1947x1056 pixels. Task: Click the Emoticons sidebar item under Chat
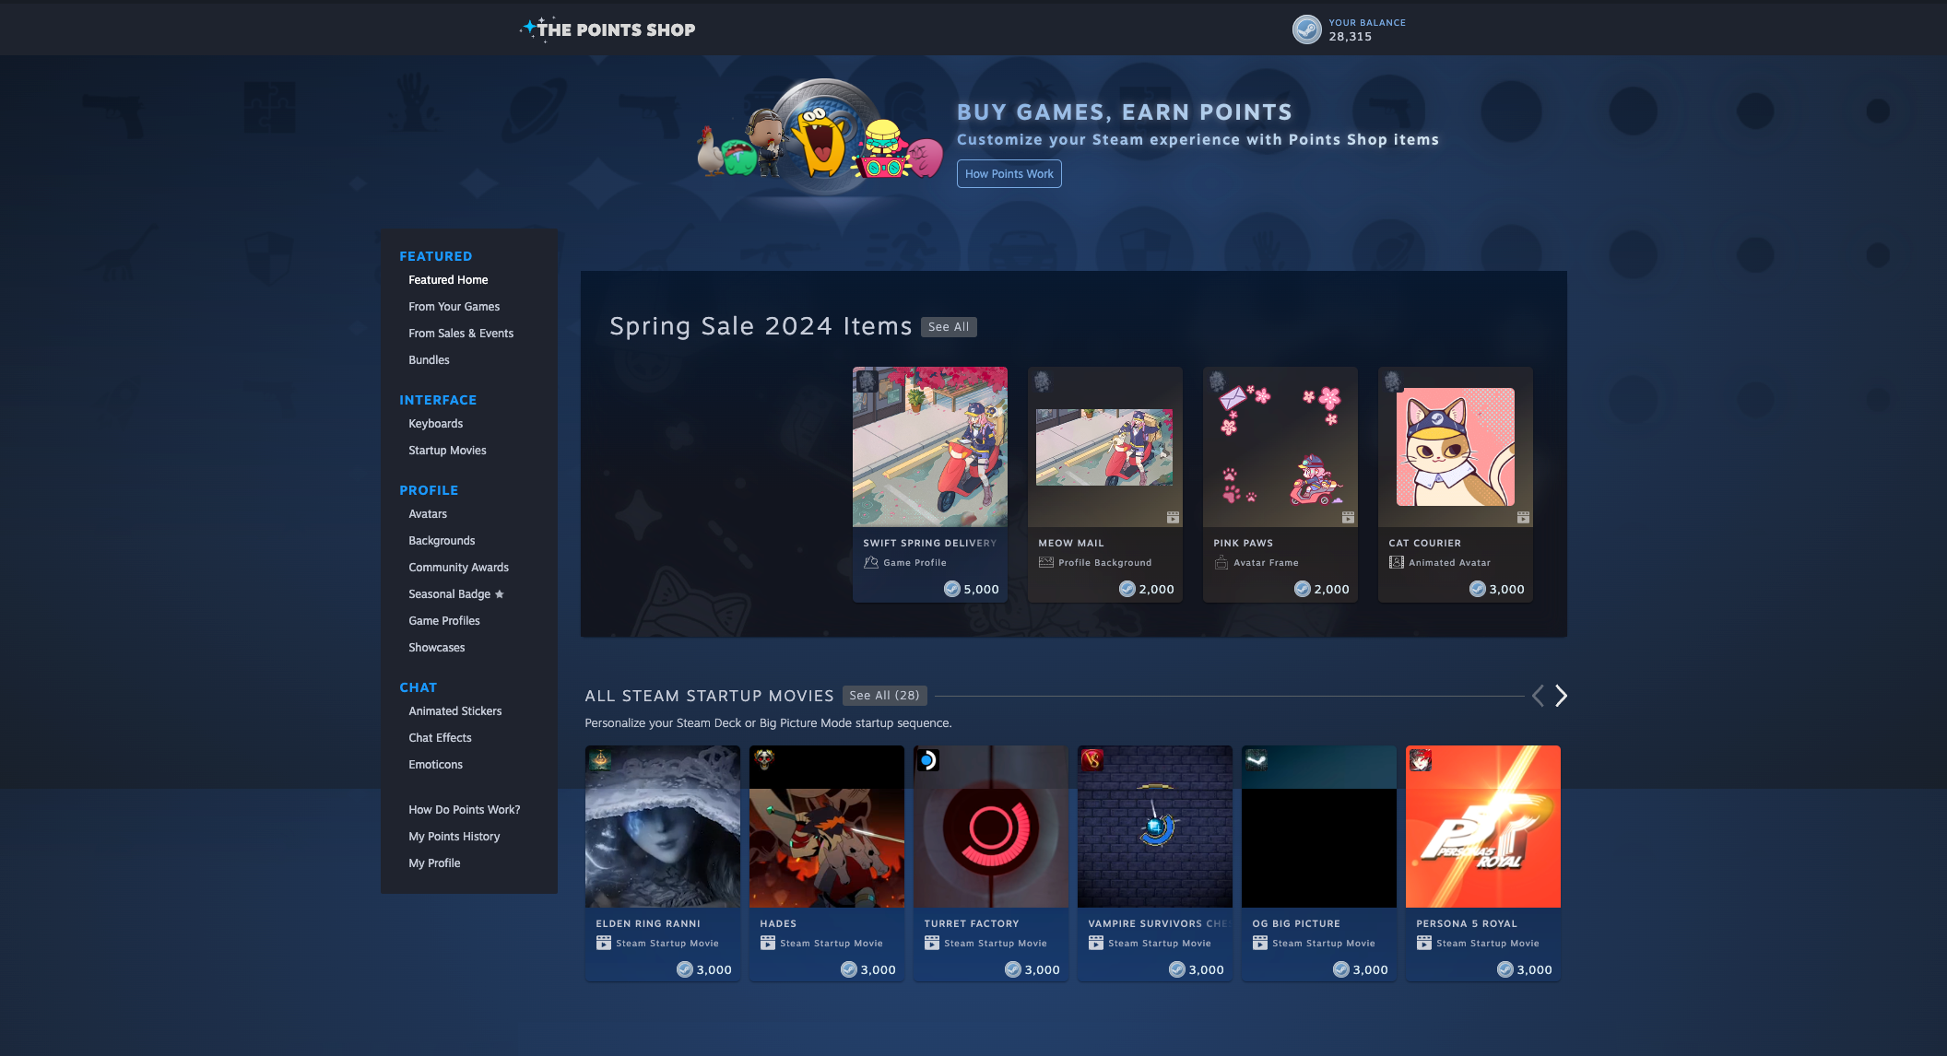click(434, 763)
